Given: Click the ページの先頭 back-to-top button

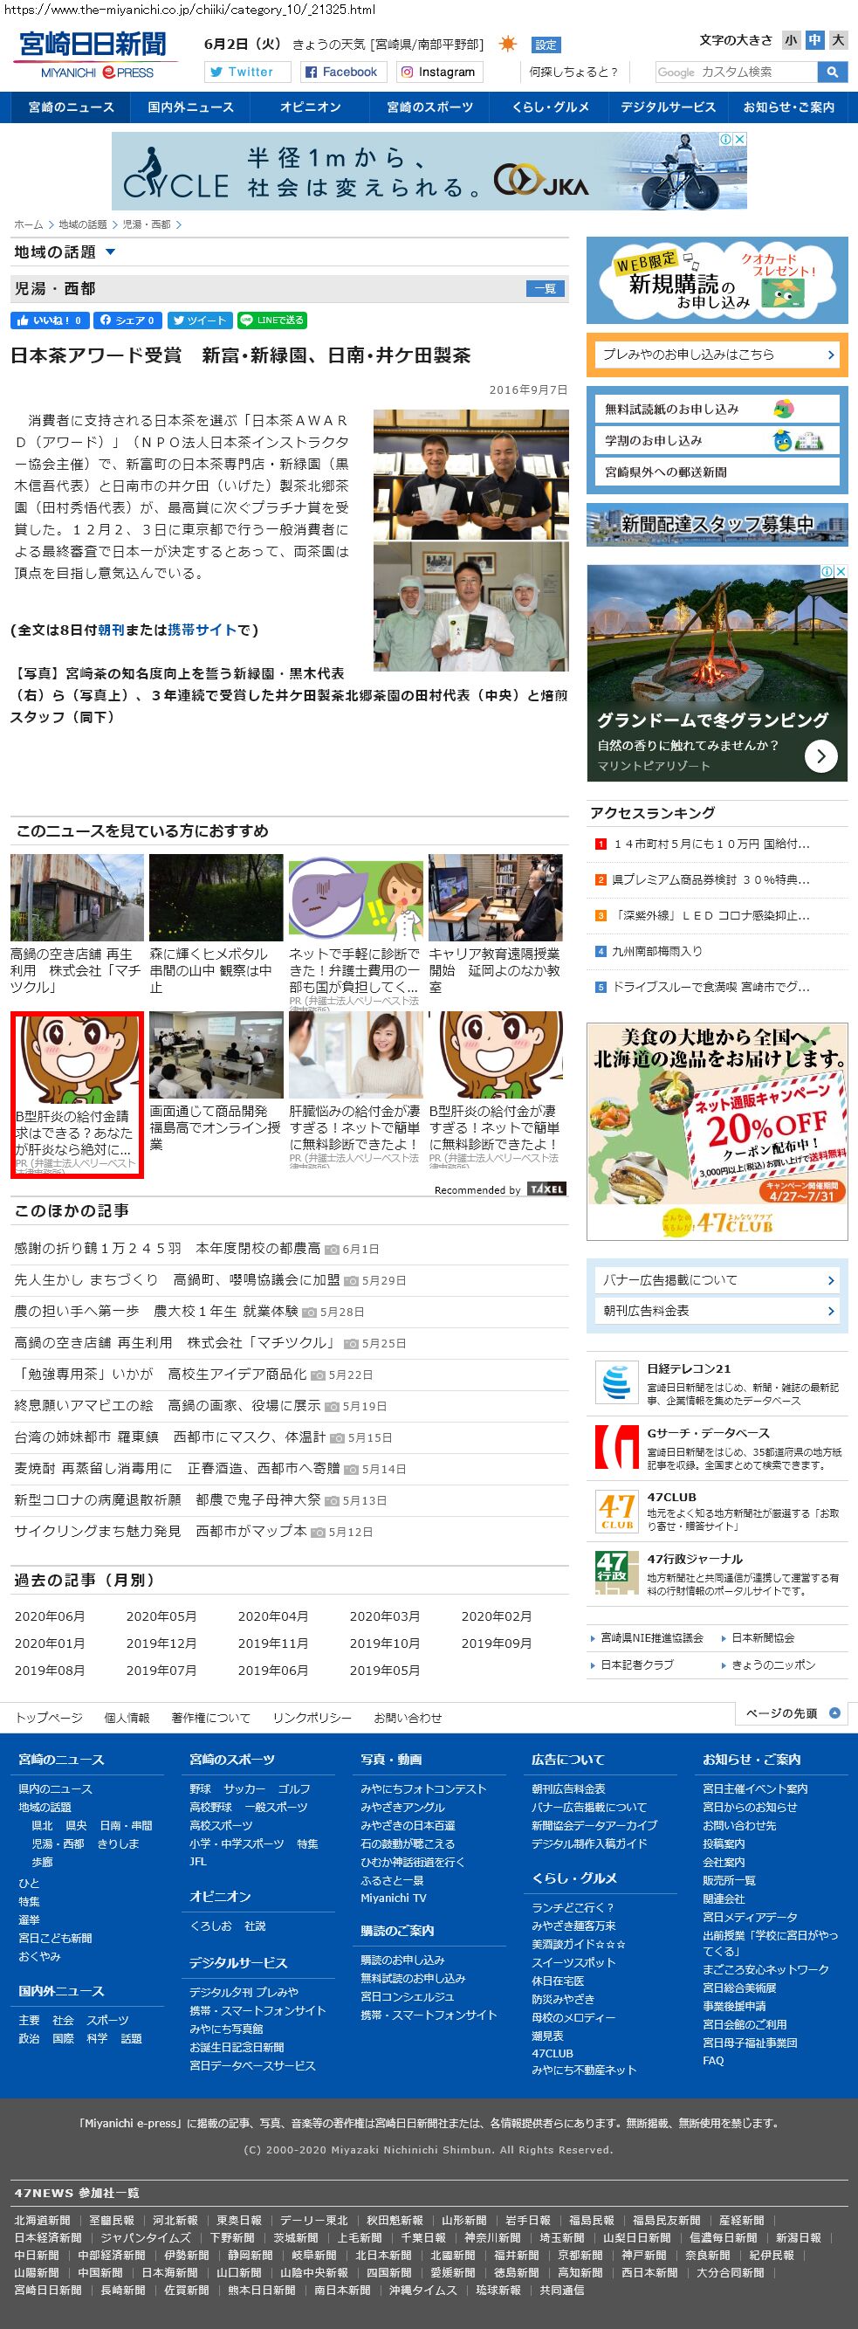Looking at the screenshot, I should click(791, 1712).
